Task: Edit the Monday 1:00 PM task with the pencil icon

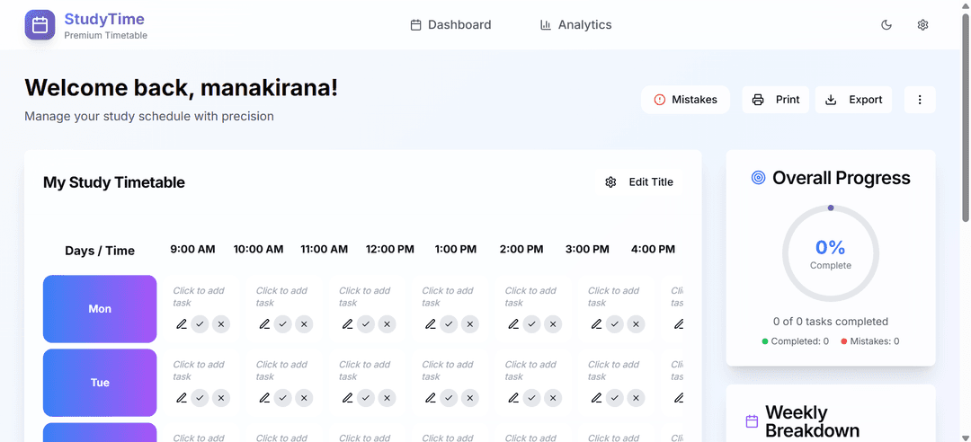Action: tap(513, 323)
